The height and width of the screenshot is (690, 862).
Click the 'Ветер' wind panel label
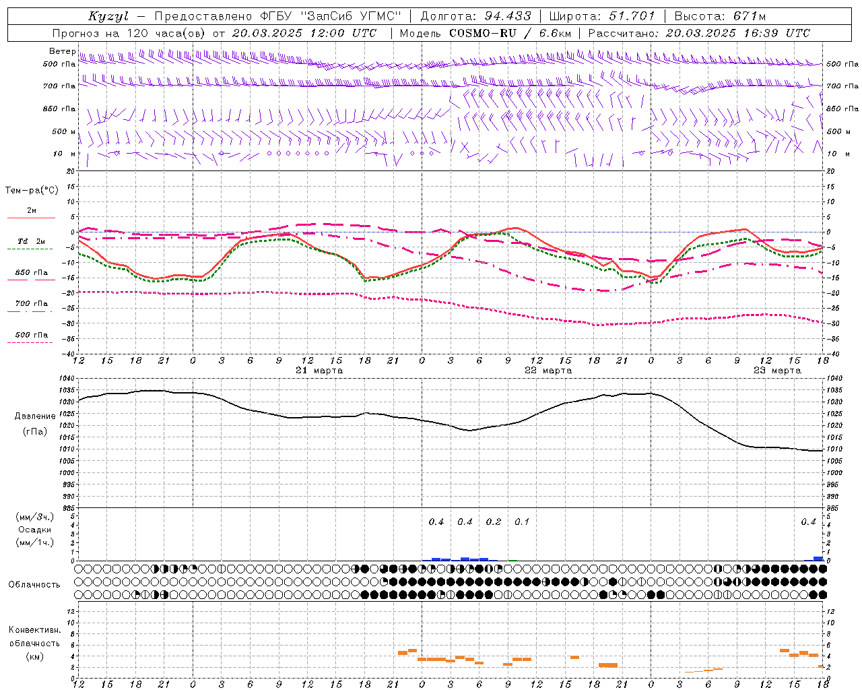[62, 51]
